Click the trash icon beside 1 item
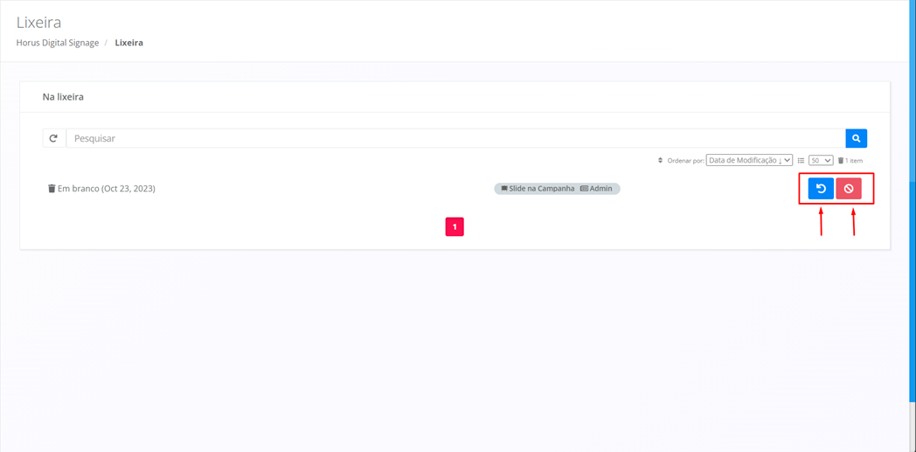 841,161
